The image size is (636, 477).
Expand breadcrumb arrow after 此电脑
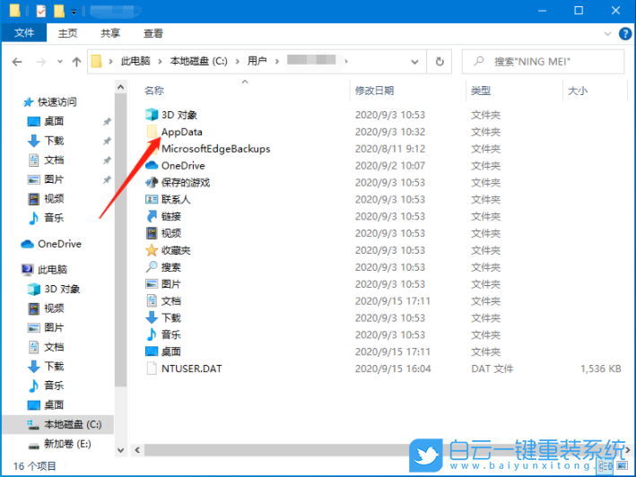click(x=160, y=62)
